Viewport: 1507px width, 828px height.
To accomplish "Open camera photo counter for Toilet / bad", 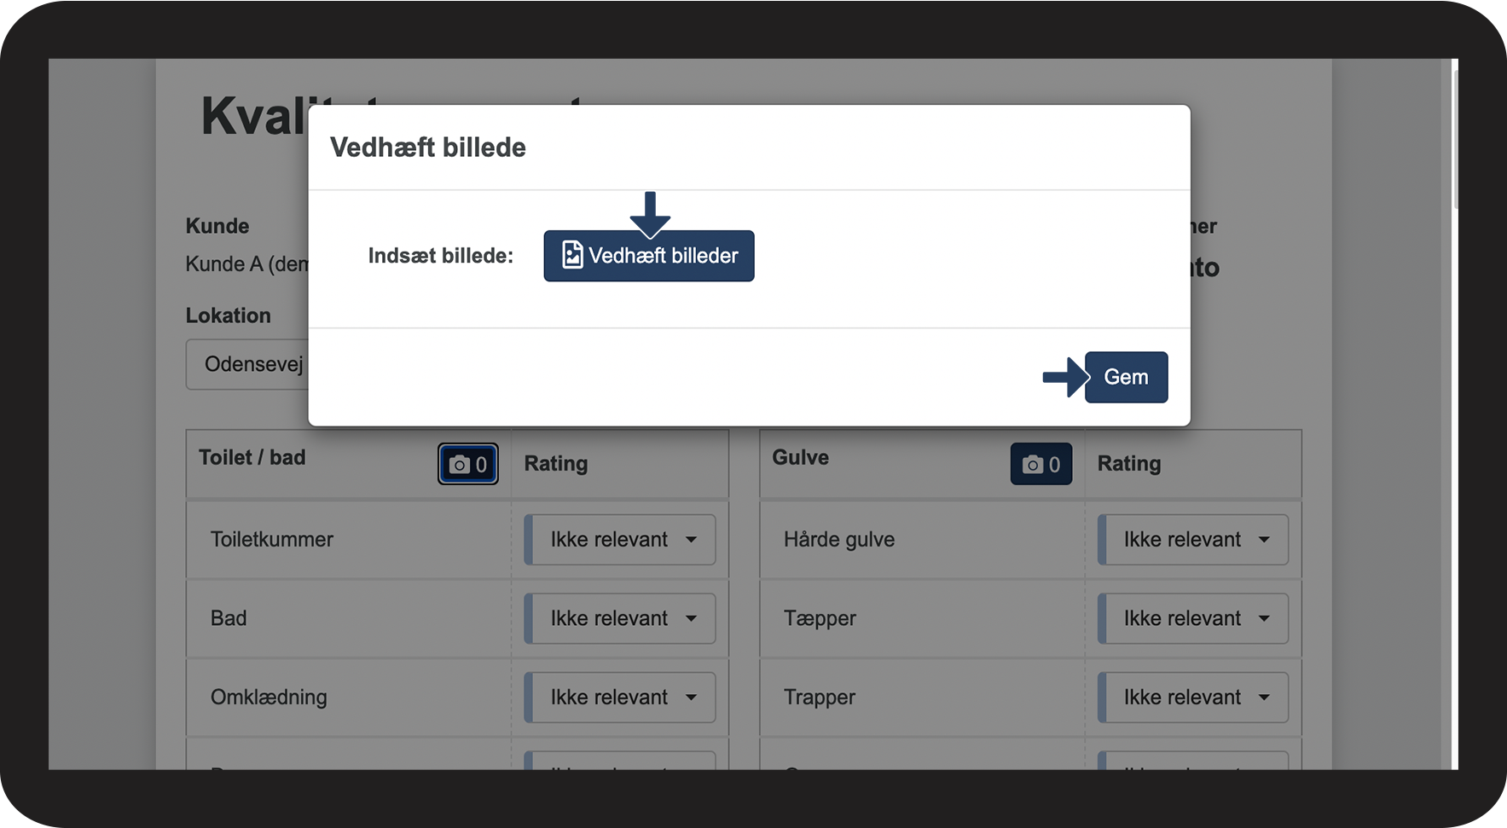I will pos(468,464).
